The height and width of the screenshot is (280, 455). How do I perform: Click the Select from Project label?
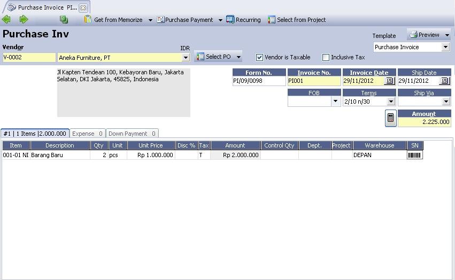coord(301,20)
